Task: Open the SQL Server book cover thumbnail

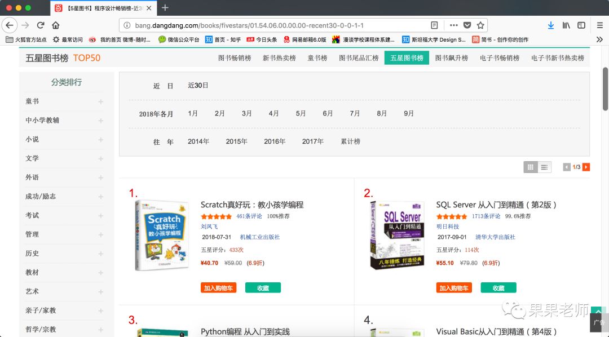Action: pyautogui.click(x=398, y=235)
